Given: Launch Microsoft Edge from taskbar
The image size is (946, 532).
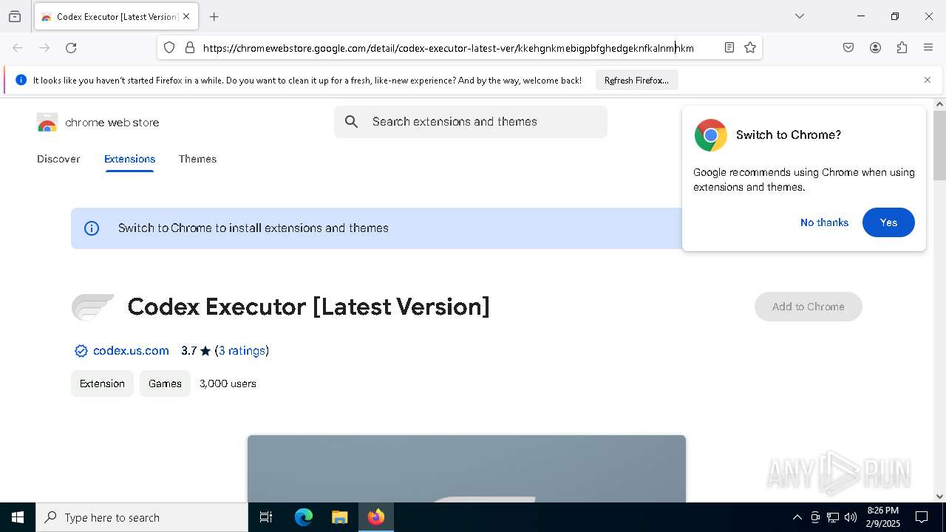Looking at the screenshot, I should click(x=304, y=517).
